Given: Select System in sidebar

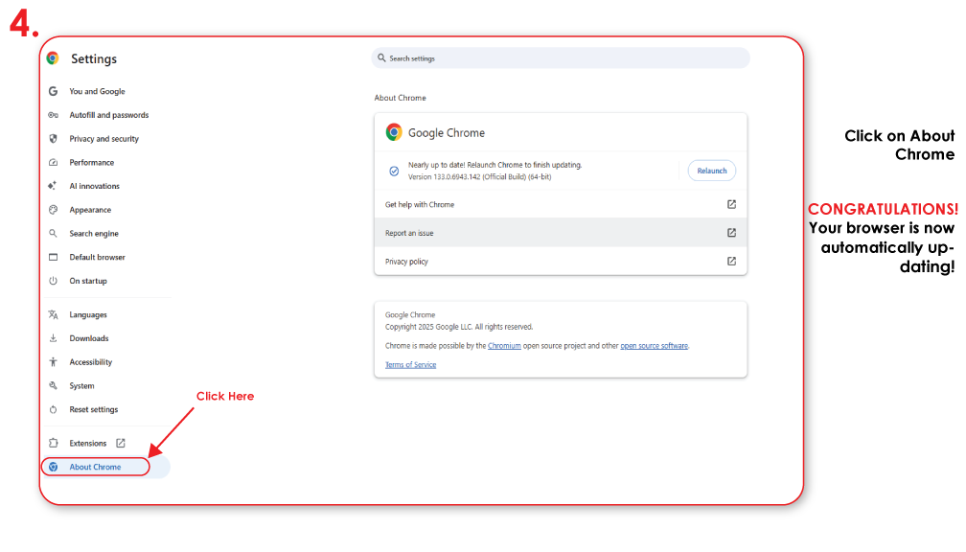Looking at the screenshot, I should (x=82, y=385).
